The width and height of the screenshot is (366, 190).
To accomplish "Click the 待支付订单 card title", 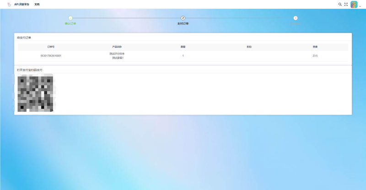I will click(24, 37).
